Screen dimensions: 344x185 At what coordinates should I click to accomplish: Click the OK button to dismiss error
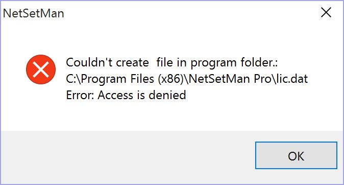point(296,155)
